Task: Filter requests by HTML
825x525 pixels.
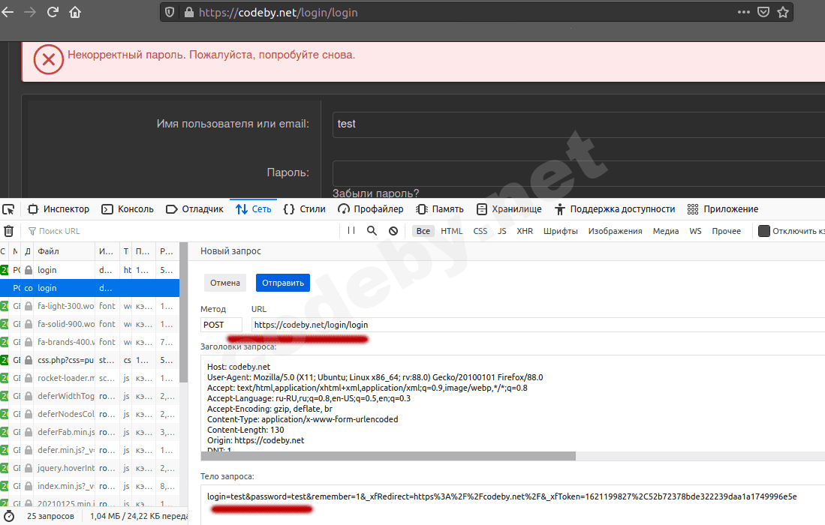Action: click(x=451, y=231)
